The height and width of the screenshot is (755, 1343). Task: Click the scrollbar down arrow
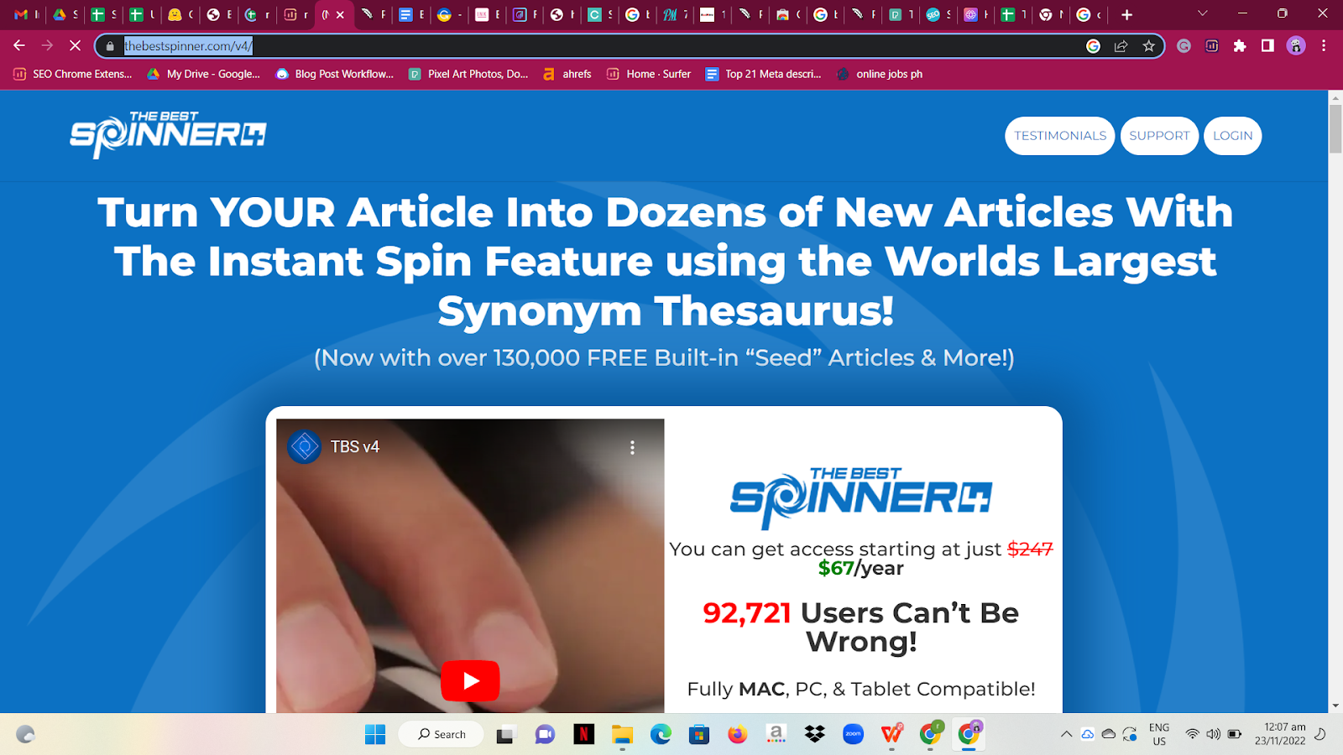point(1335,706)
